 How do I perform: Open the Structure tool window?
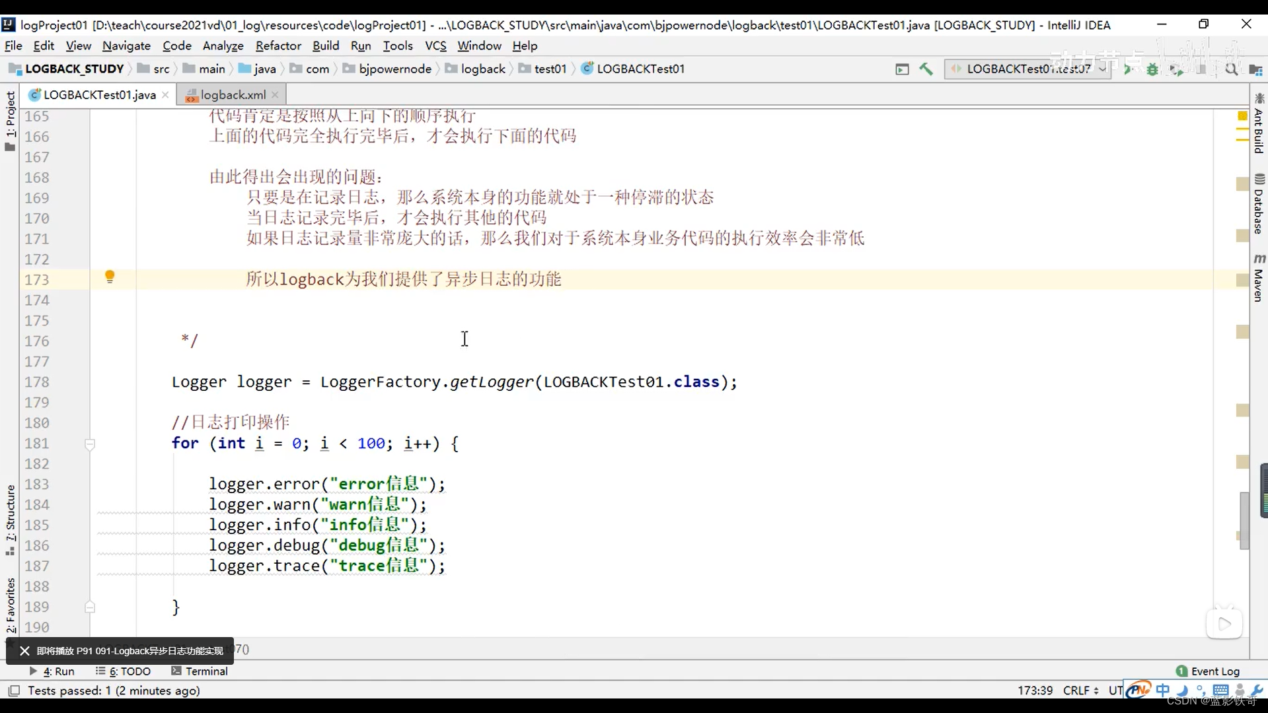[x=10, y=520]
